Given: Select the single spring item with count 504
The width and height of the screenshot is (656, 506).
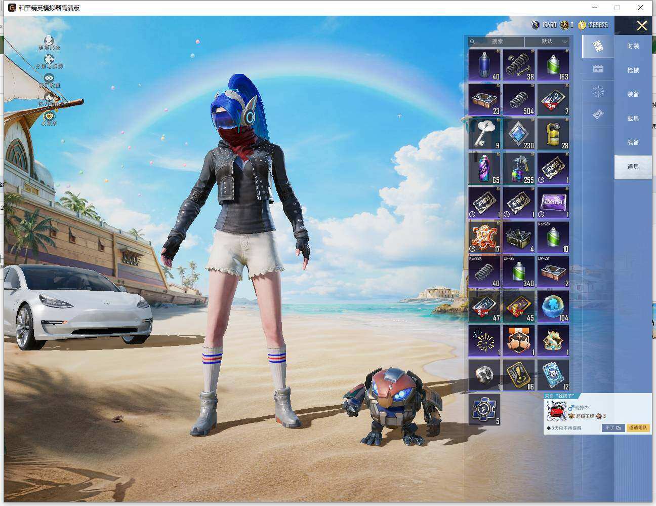Looking at the screenshot, I should click(x=519, y=99).
